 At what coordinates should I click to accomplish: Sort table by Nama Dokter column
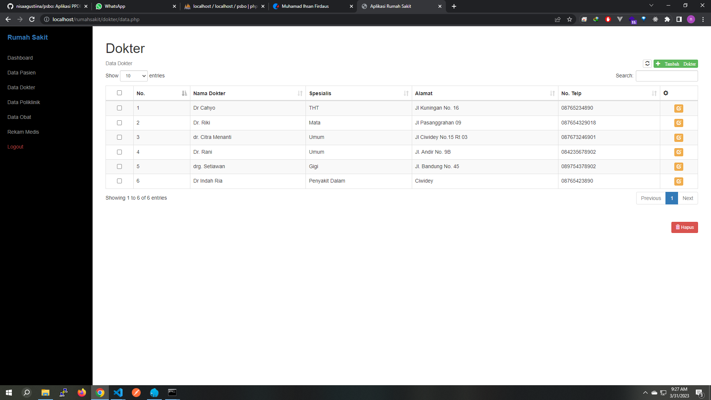pyautogui.click(x=248, y=93)
